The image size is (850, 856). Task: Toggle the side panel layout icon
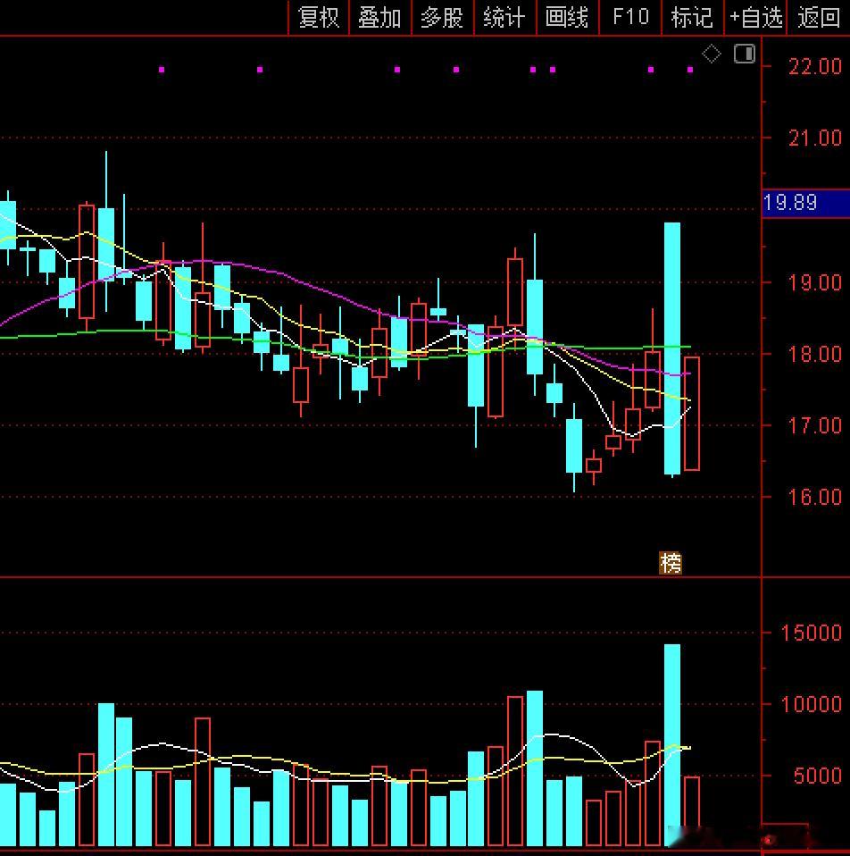tap(745, 54)
